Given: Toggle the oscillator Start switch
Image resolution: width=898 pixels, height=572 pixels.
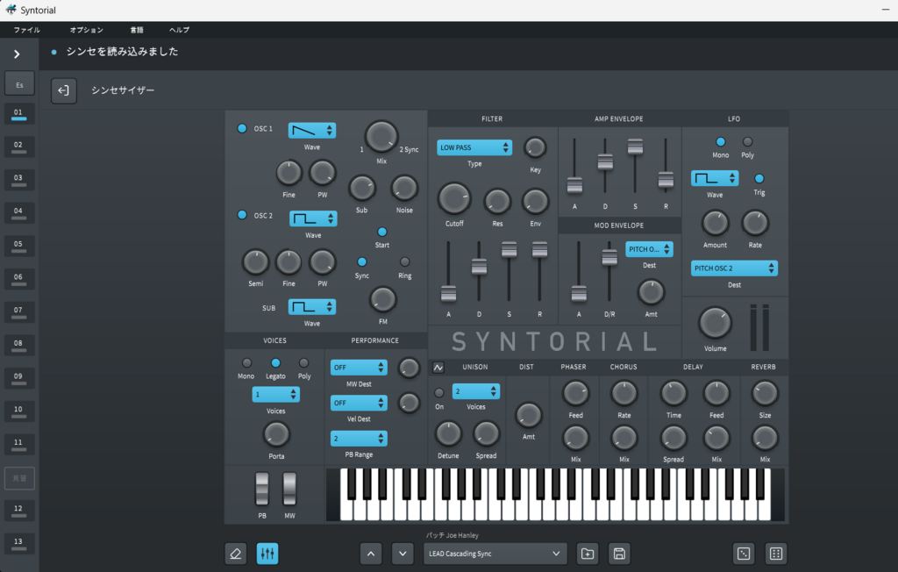Looking at the screenshot, I should (382, 232).
